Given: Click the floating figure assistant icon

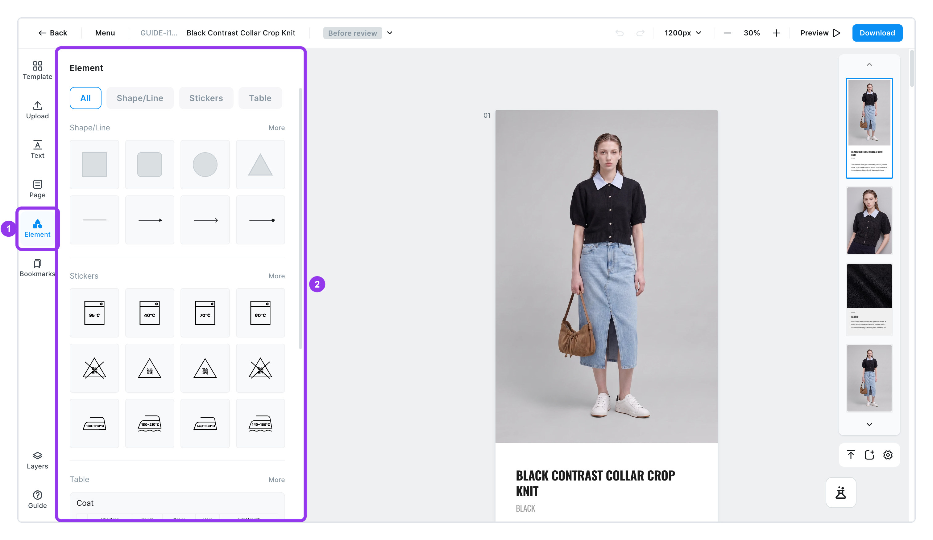Looking at the screenshot, I should 841,492.
